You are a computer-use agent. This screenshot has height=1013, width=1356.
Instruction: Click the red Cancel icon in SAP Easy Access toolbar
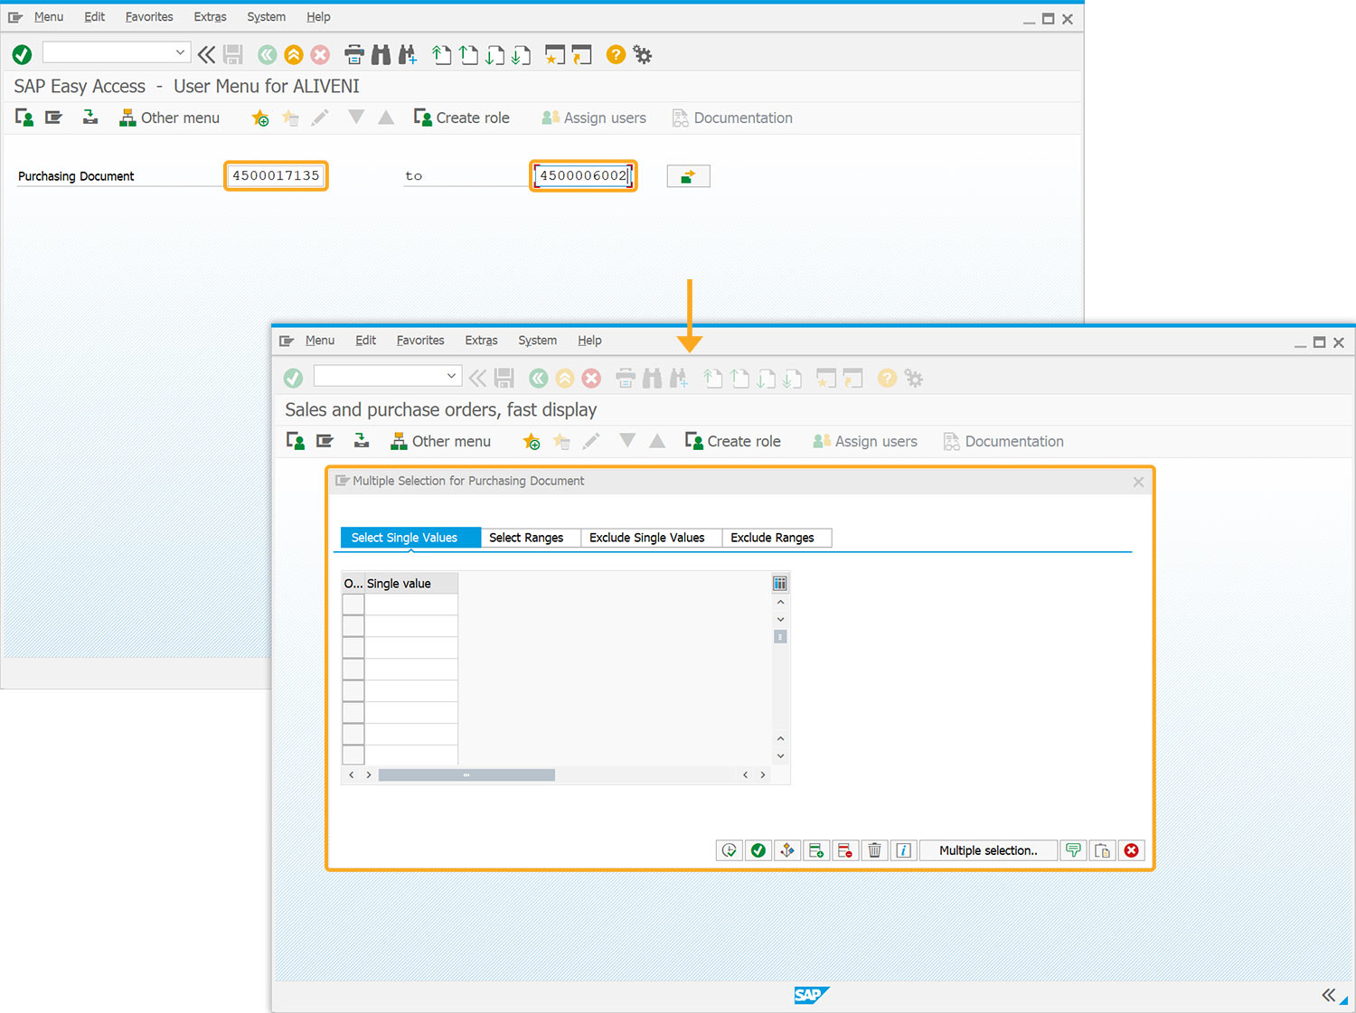pyautogui.click(x=320, y=55)
